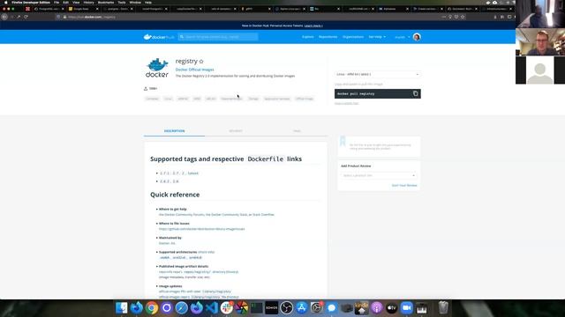Open Messages from the dock
Viewport: 565px width, 317px height.
coord(332,307)
